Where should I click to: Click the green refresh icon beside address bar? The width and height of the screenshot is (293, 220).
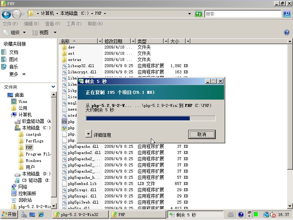point(198,14)
